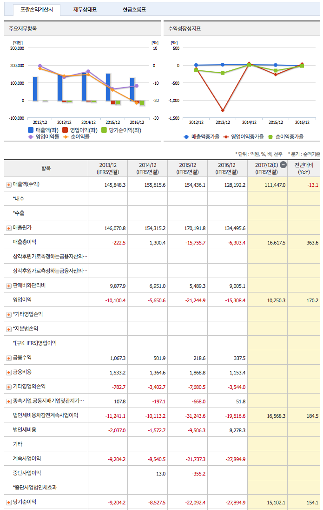Click the 2012/12 revenue bar in chart
Screen dimensions: 323x510
[x=35, y=88]
